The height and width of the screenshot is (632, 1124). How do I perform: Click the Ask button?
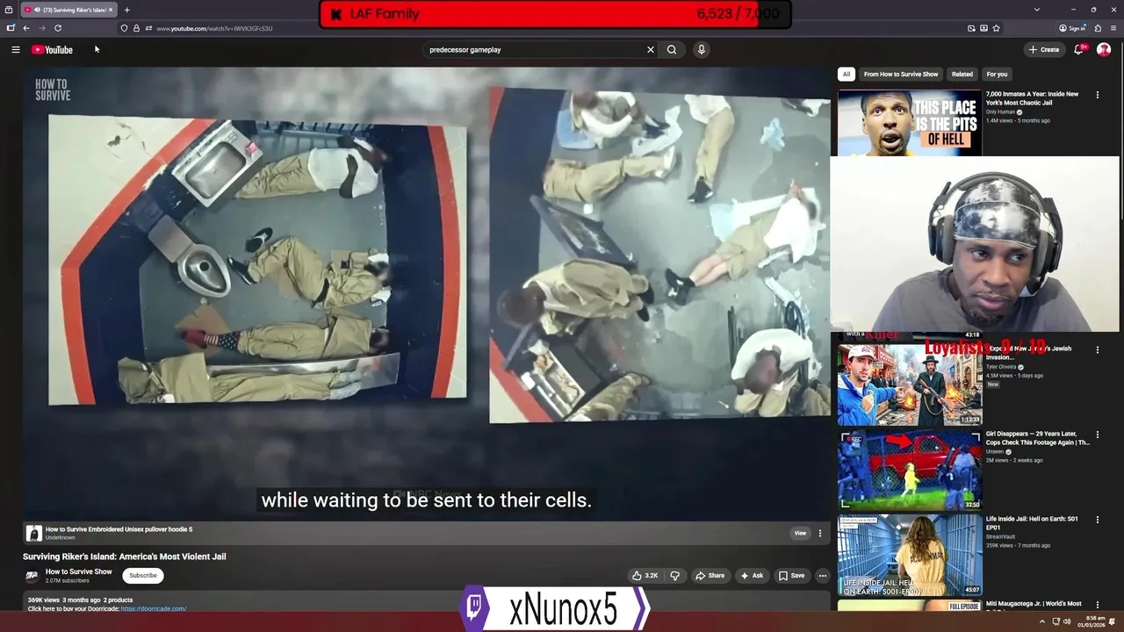pos(752,576)
